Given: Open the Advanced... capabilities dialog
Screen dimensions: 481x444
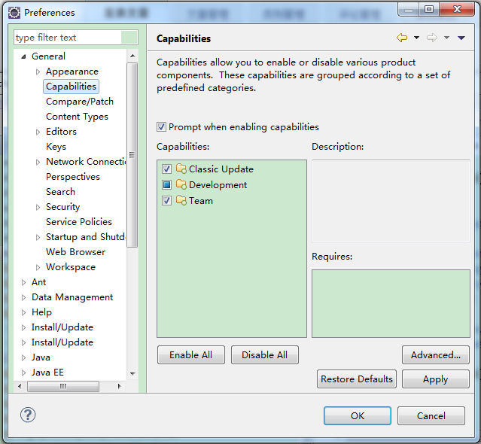Looking at the screenshot, I should (436, 354).
